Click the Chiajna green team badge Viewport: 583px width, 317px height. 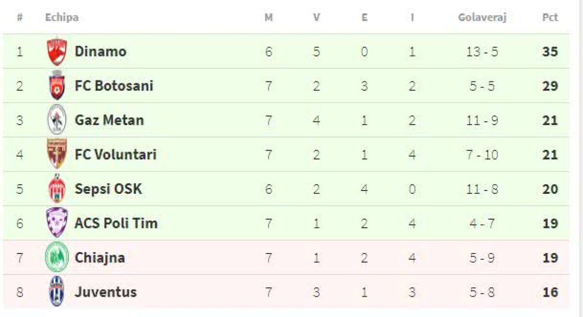[x=57, y=257]
